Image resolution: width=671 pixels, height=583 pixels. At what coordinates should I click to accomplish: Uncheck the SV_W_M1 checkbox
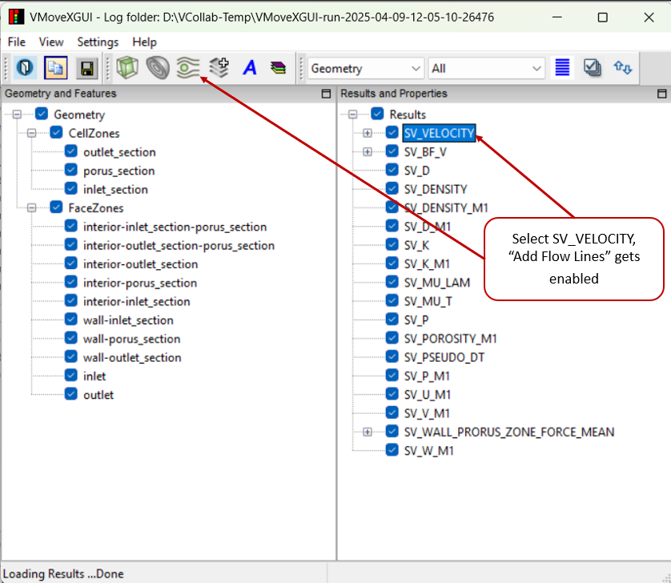coord(392,450)
